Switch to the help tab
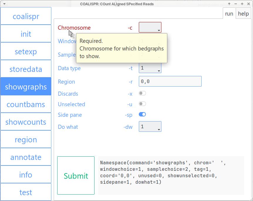253x201 pixels. tap(243, 14)
